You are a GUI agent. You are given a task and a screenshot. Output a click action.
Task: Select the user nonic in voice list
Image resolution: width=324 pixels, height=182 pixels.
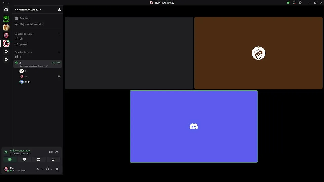click(40, 82)
